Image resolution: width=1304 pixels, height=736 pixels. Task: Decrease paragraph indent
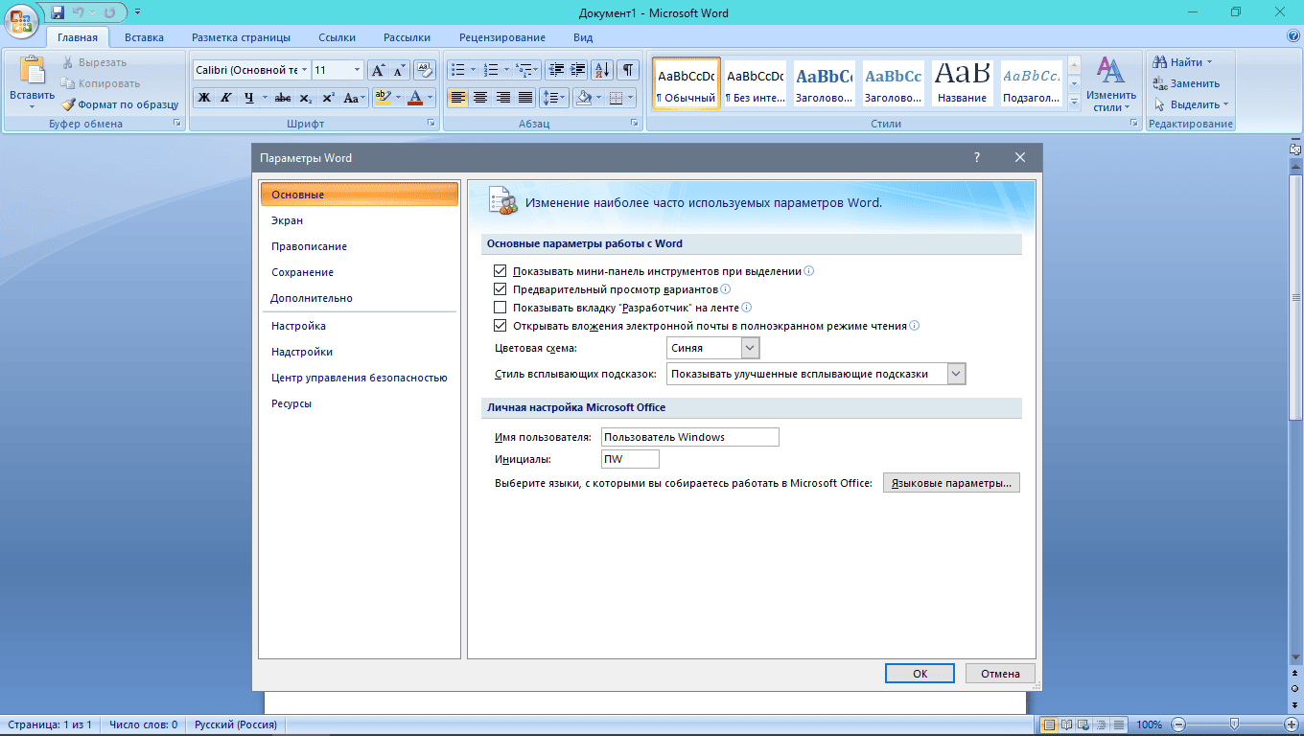click(555, 70)
